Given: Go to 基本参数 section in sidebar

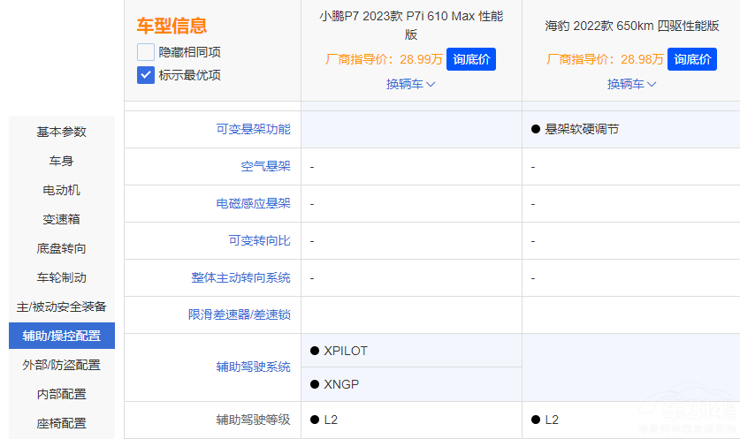Looking at the screenshot, I should tap(62, 132).
